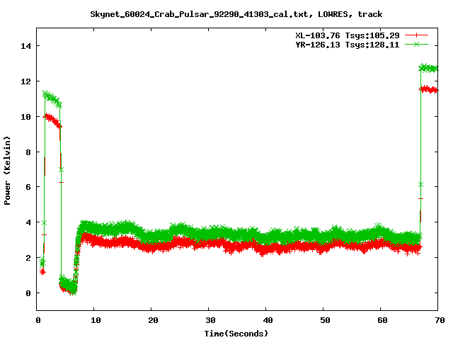The image size is (453, 340).
Task: Click the green initial peak near 11 Kelvin
Action: pos(52,99)
